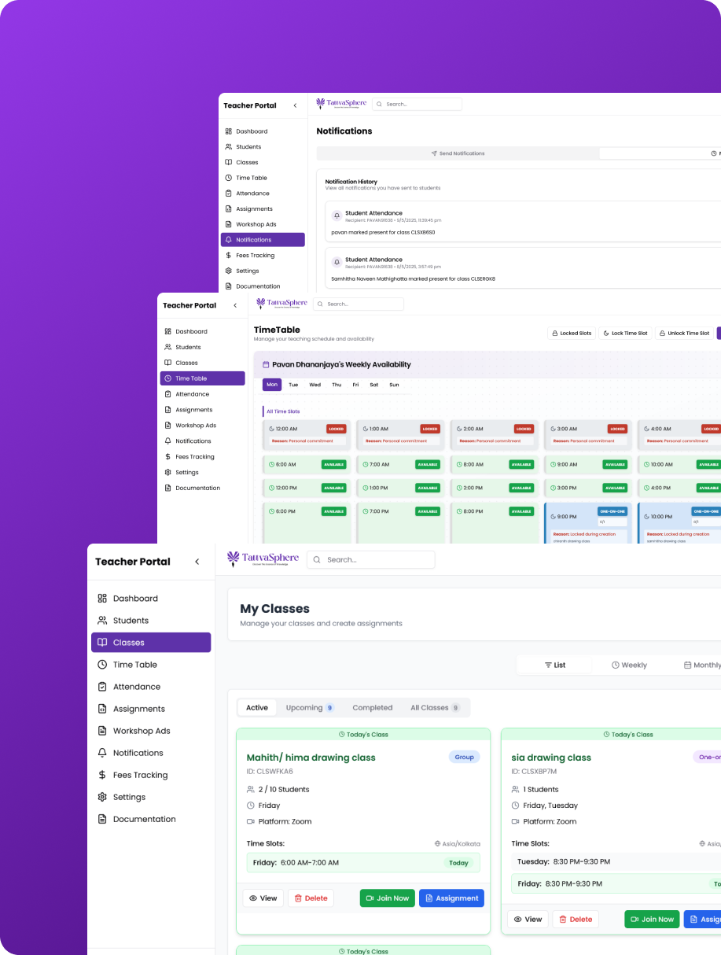Click the Dashboard icon in the Notifications window sidebar
The width and height of the screenshot is (721, 955).
pyautogui.click(x=229, y=131)
